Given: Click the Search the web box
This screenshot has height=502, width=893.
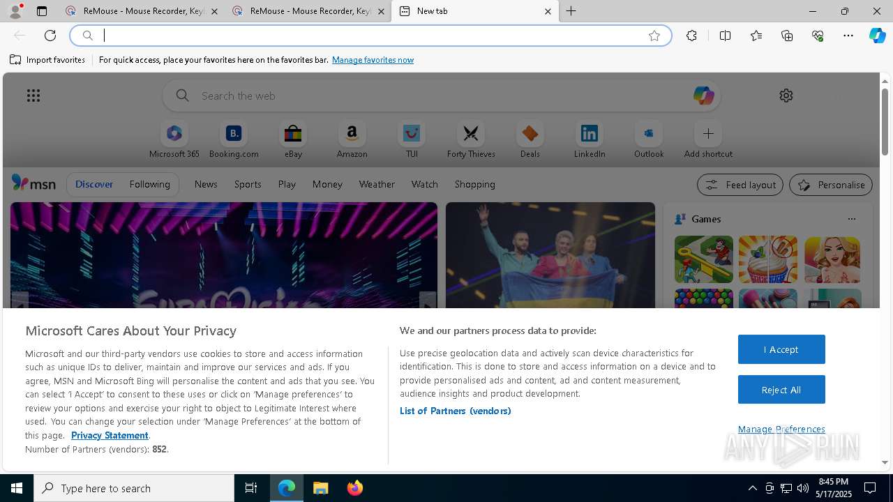Looking at the screenshot, I should pos(441,96).
